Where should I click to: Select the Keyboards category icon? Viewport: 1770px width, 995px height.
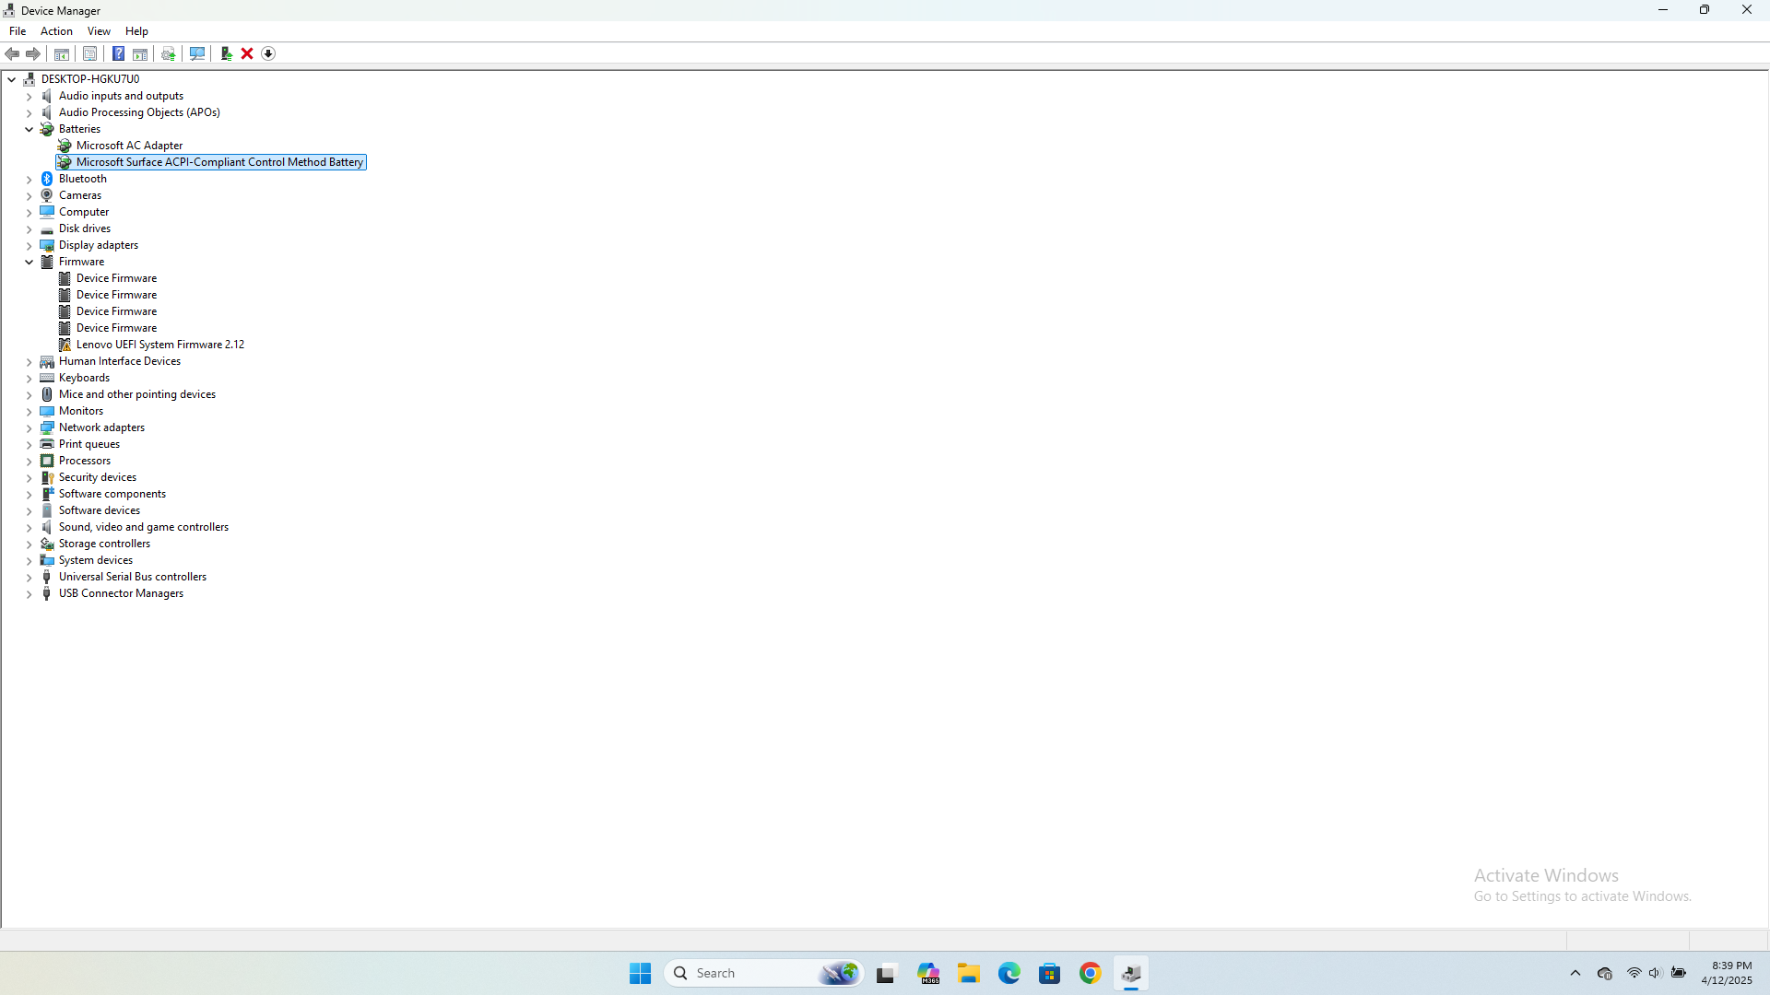coord(47,378)
